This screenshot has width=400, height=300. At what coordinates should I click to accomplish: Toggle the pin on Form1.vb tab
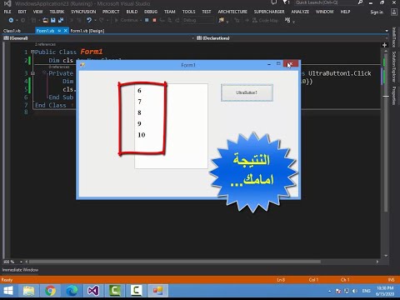pyautogui.click(x=59, y=31)
